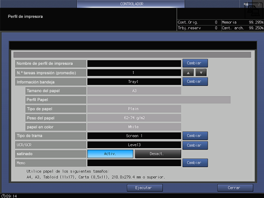264x198 pixels.
Task: Click Cambiar for Información bandeja
Action: pos(195,82)
